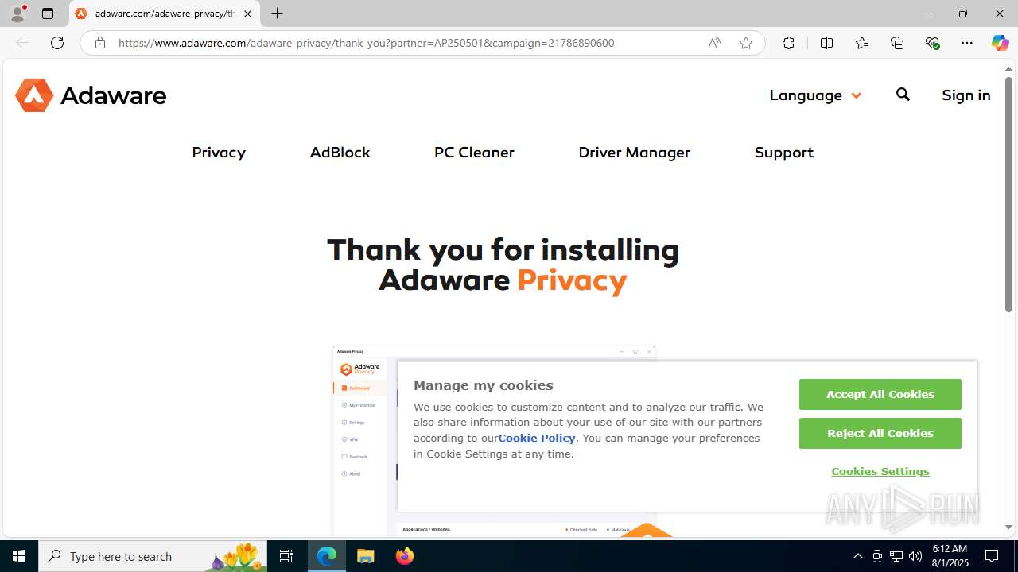Open the site search magnifier icon

click(903, 95)
